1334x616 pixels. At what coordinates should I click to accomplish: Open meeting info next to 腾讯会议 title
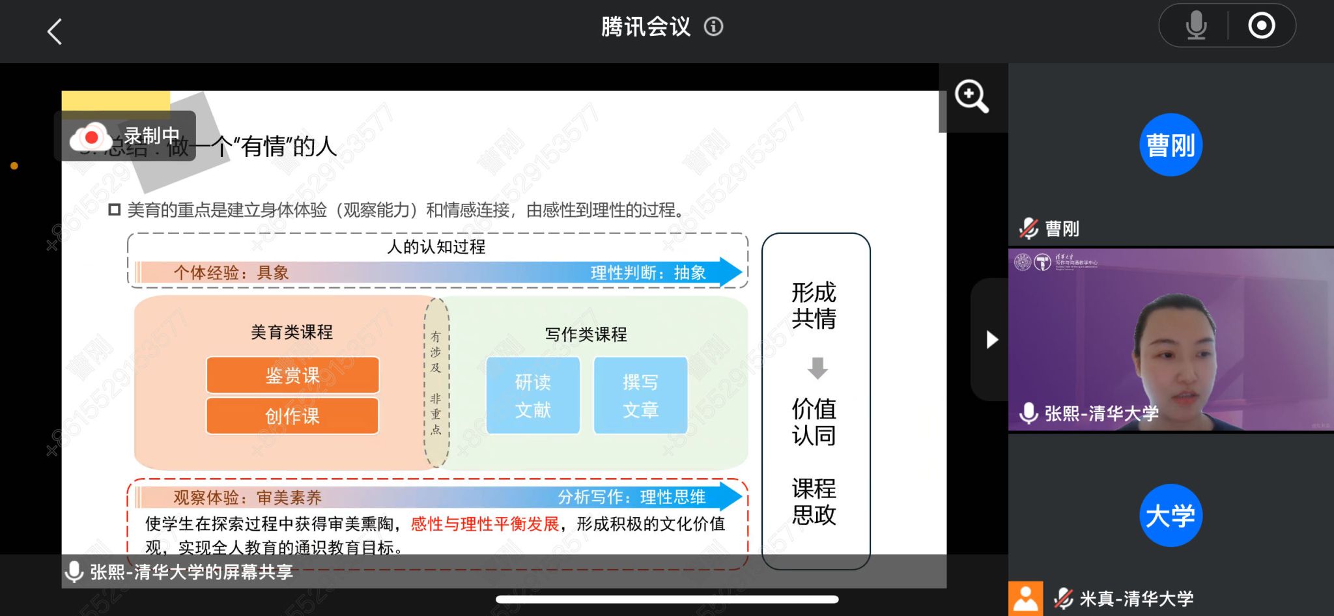click(x=714, y=27)
